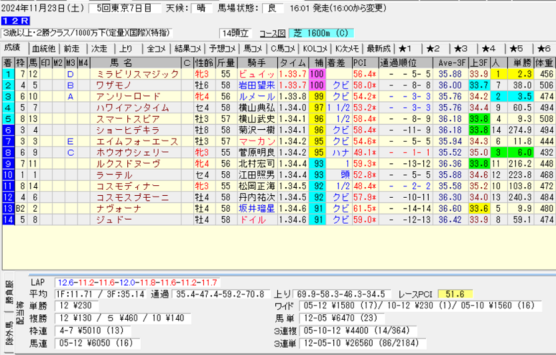Click the PCI column header
Screen dimensions: 556x355
coord(364,63)
